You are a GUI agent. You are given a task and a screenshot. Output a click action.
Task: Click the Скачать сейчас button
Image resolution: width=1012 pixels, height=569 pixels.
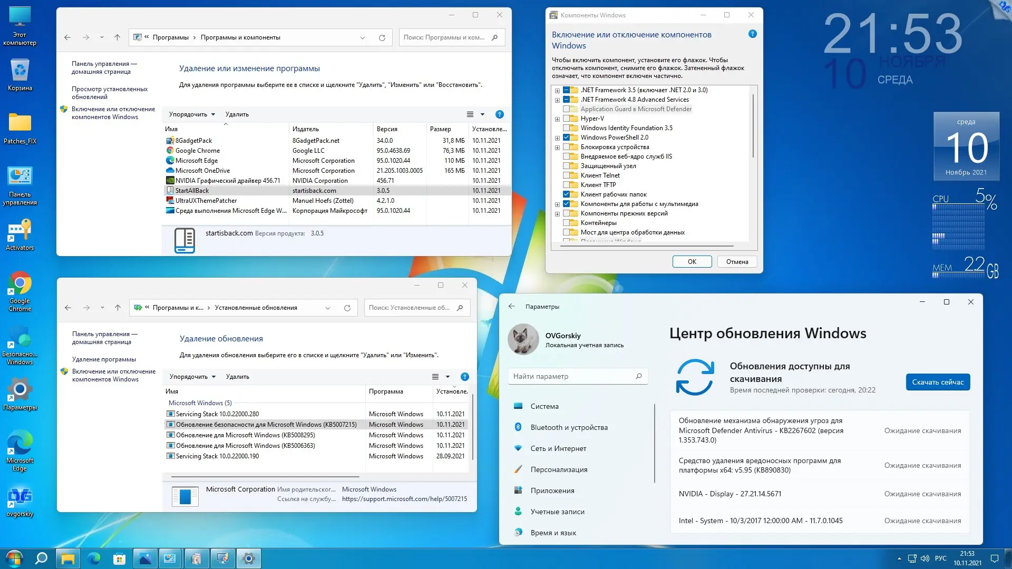(x=937, y=382)
